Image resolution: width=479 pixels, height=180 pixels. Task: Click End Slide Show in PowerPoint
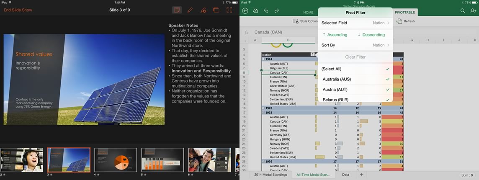coord(18,10)
